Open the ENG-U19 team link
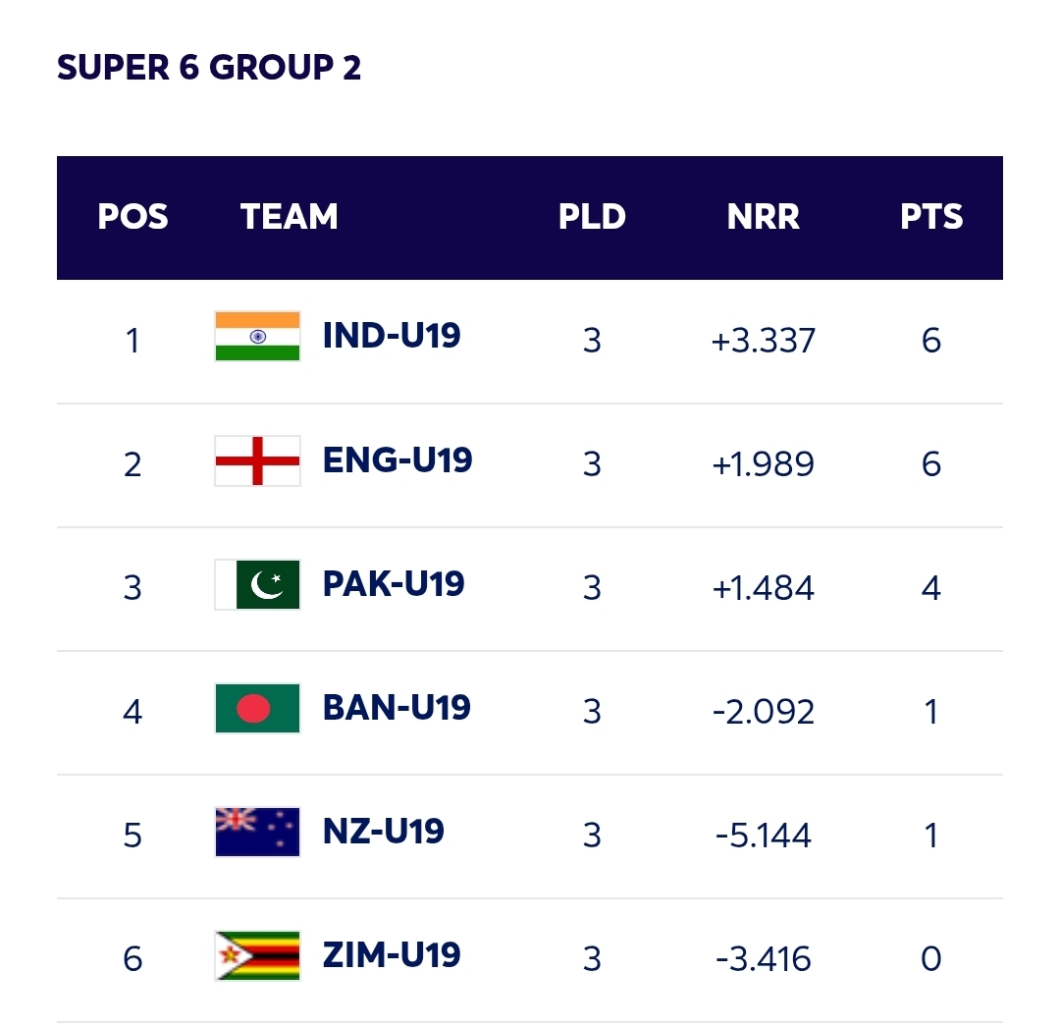The width and height of the screenshot is (1060, 1026). 397,460
